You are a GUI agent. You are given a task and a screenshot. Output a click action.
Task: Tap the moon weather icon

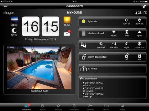tap(14, 31)
